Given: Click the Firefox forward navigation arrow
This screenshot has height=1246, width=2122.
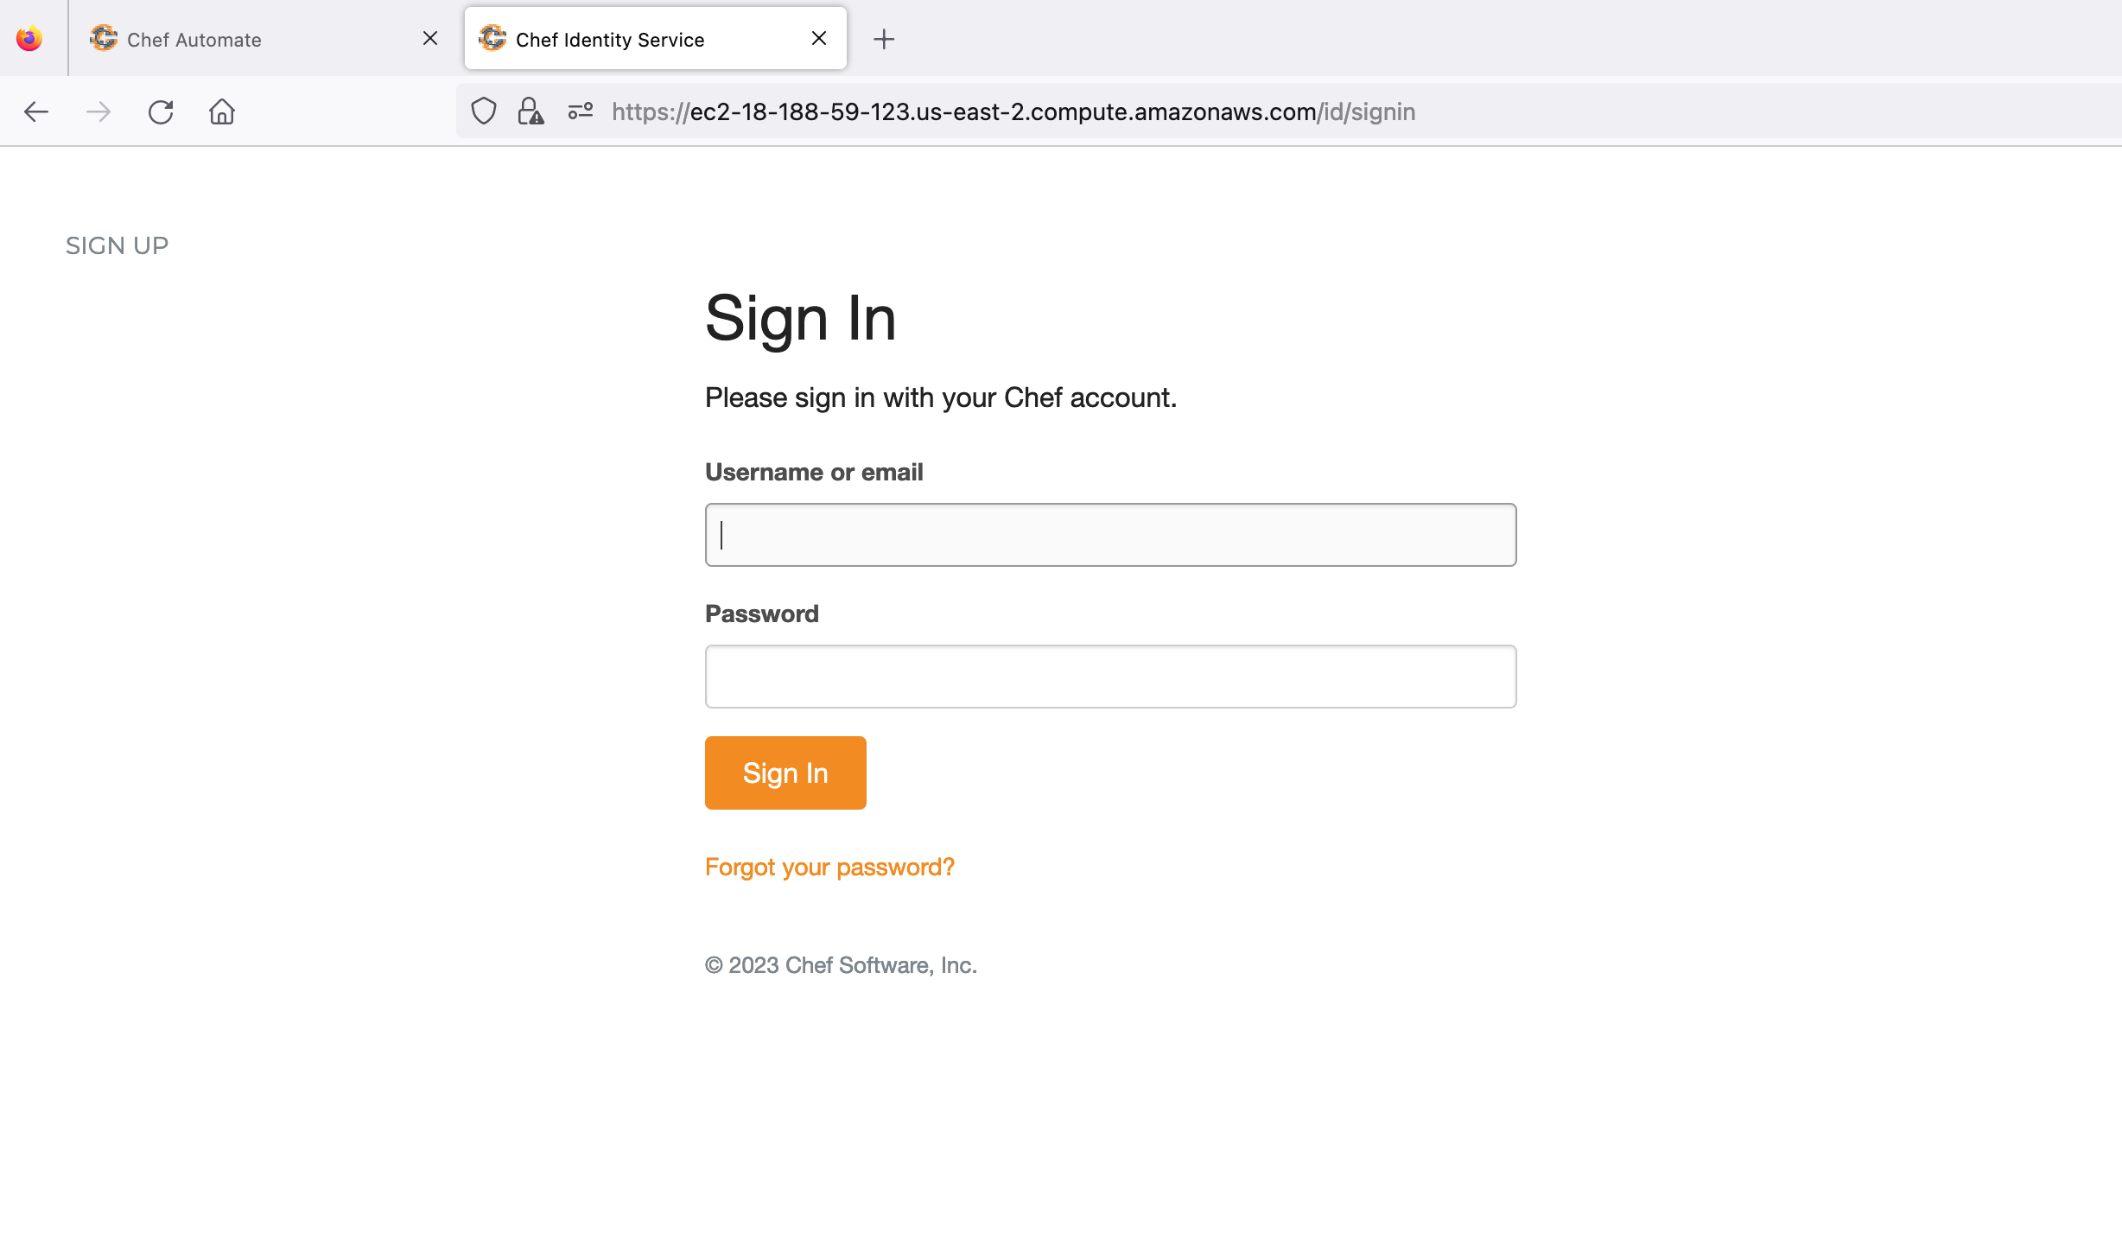Looking at the screenshot, I should [x=99, y=111].
